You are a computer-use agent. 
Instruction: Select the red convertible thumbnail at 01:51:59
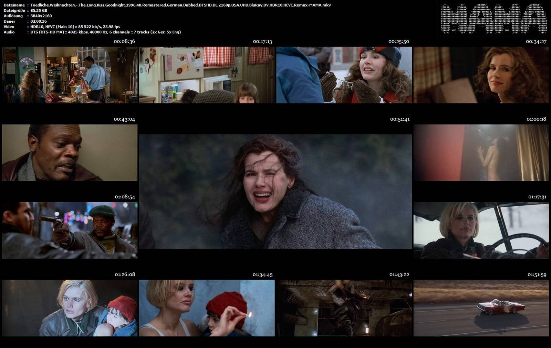(x=481, y=308)
